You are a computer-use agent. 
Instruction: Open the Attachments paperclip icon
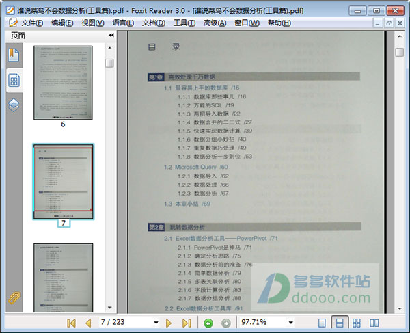coord(14,298)
